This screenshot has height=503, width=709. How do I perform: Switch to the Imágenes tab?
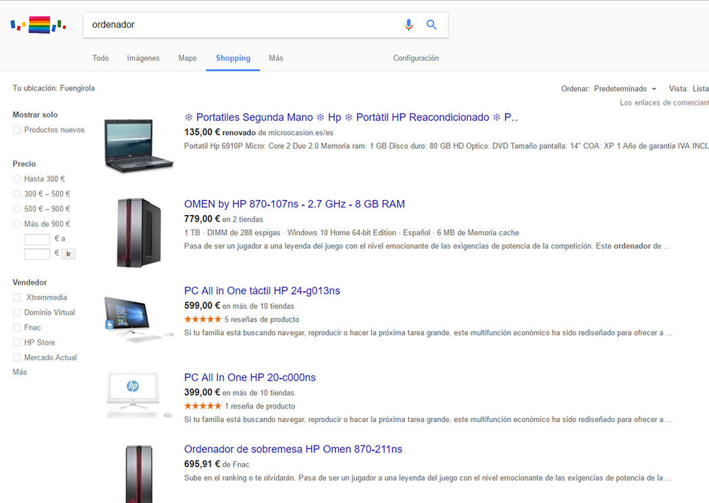pyautogui.click(x=142, y=58)
